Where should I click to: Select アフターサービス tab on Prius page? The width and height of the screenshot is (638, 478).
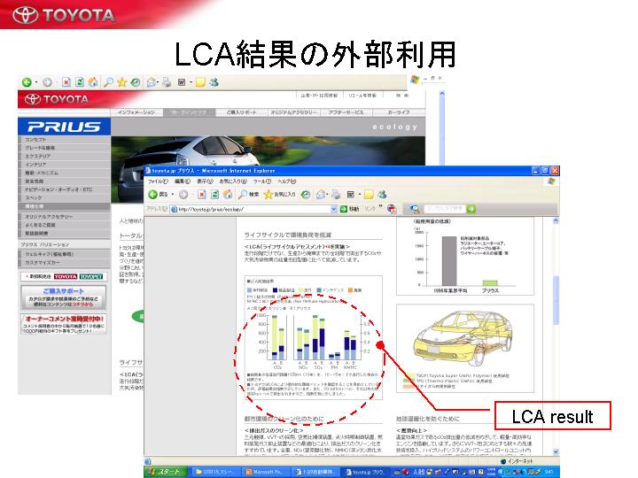[x=346, y=112]
